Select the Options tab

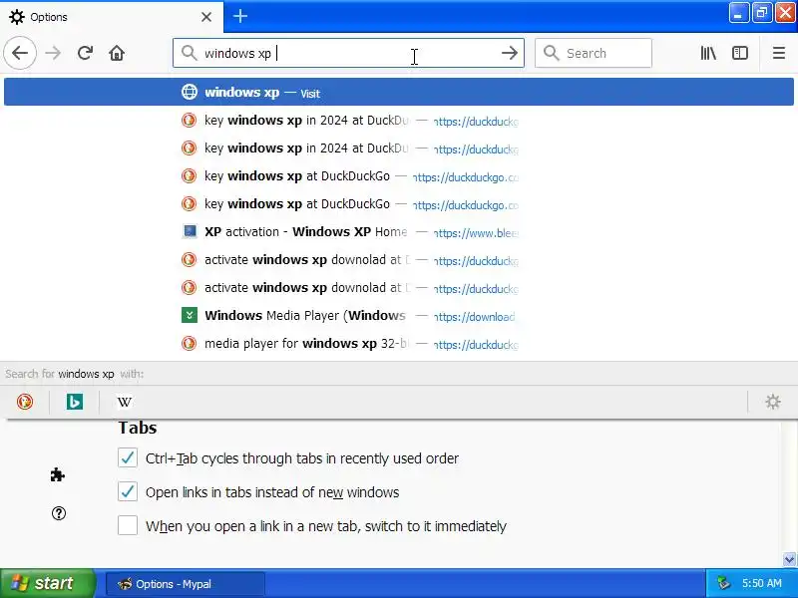pos(111,17)
